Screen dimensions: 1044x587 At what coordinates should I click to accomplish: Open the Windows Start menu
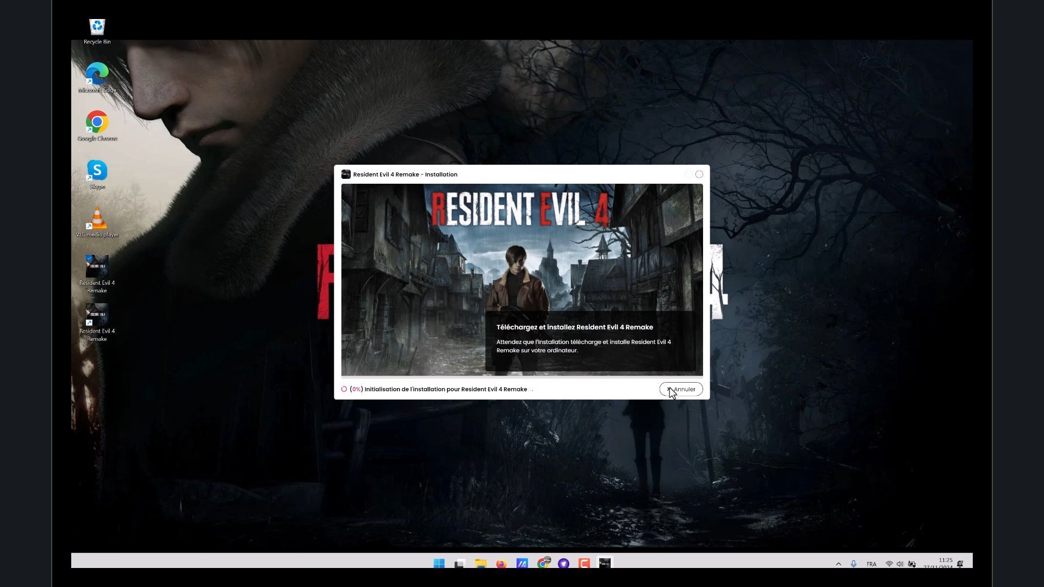tap(439, 563)
